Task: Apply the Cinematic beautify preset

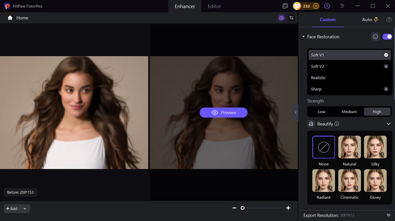Action: click(349, 181)
